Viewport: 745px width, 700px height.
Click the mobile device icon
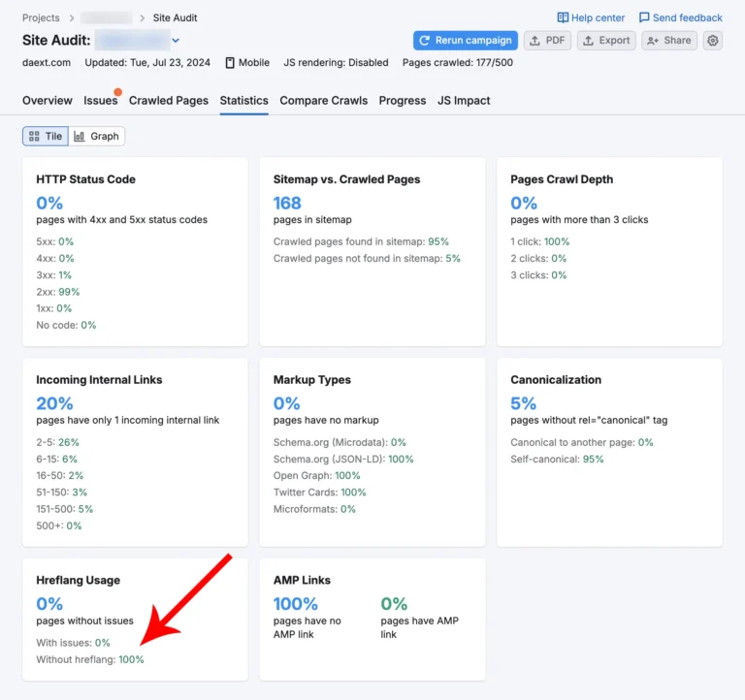[230, 63]
